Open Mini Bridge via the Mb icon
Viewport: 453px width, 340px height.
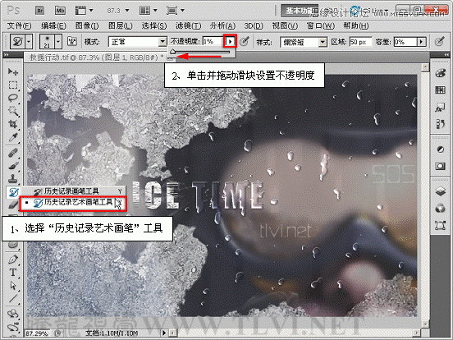60,11
